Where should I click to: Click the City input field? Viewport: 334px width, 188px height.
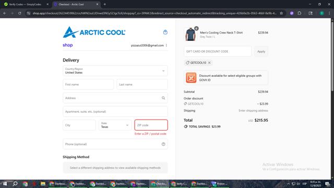coord(79,125)
